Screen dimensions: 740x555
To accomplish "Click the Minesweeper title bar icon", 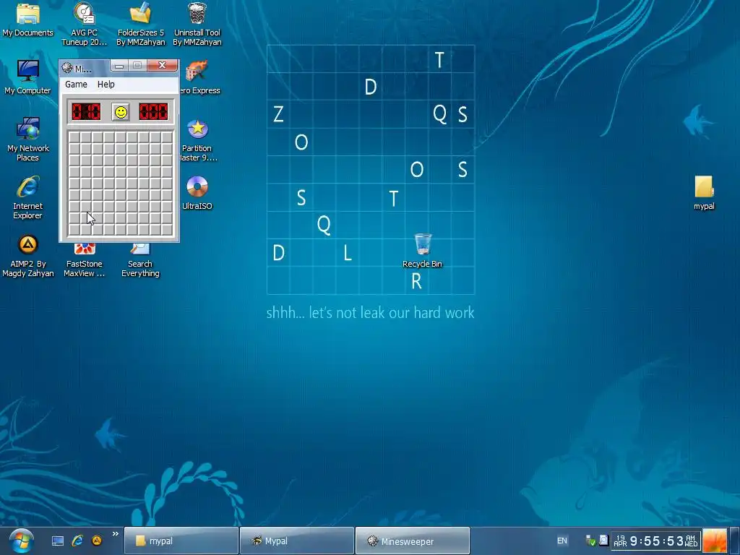I will click(x=67, y=68).
